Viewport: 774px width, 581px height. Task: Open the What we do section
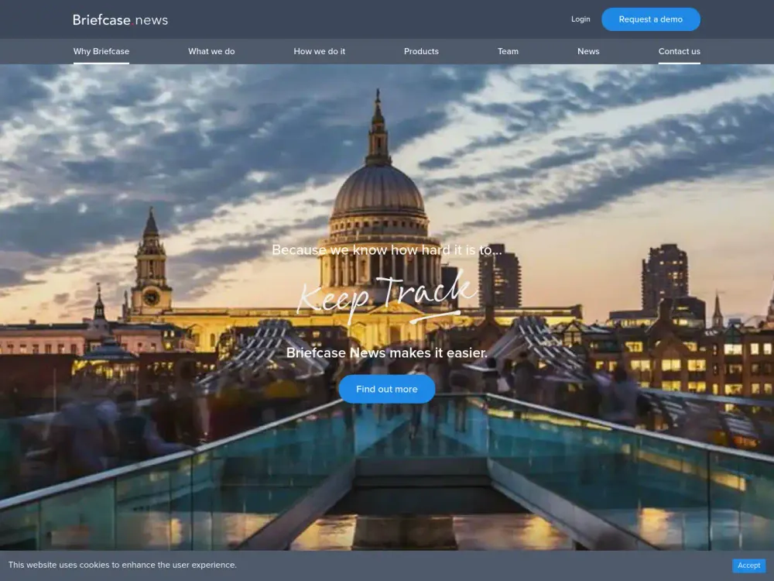[x=211, y=51]
